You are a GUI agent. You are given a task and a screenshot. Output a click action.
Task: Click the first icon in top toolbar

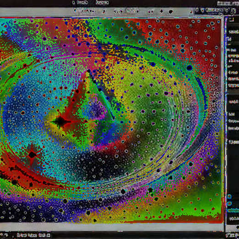click(x=75, y=11)
